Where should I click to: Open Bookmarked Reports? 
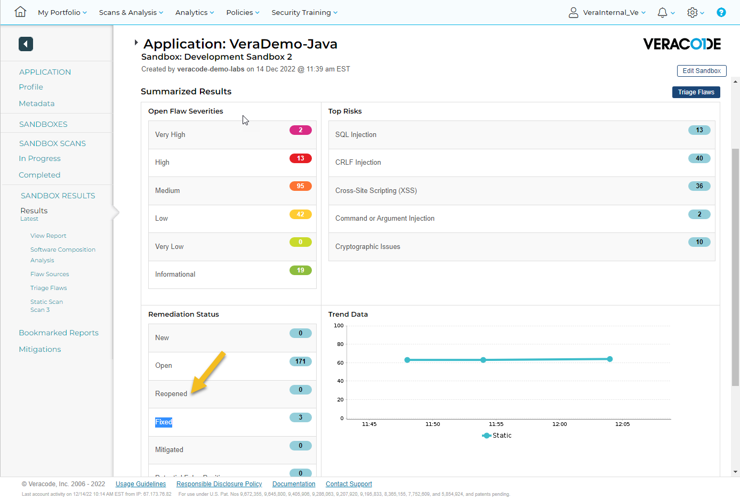59,333
